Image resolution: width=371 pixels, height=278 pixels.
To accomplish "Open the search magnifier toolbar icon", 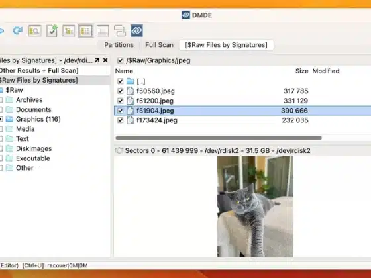I will tap(34, 30).
